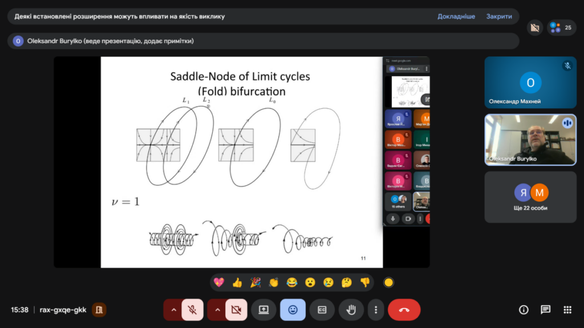
Task: Expand video settings chevron
Action: 217,310
